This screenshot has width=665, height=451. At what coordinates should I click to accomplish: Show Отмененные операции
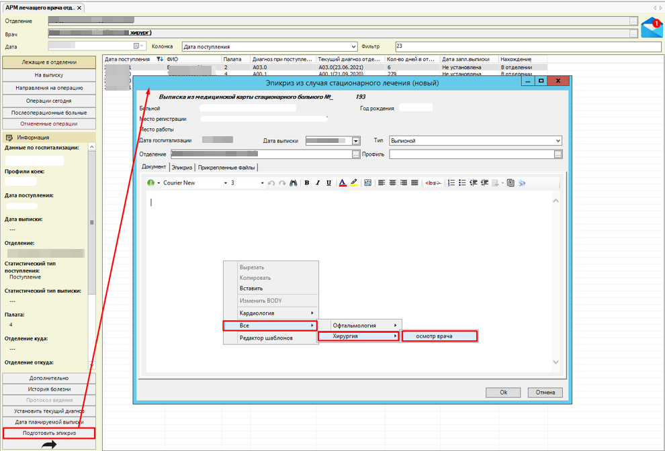point(49,123)
